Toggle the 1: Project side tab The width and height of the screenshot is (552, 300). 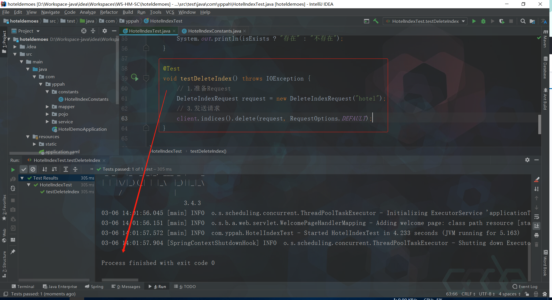coord(4,42)
